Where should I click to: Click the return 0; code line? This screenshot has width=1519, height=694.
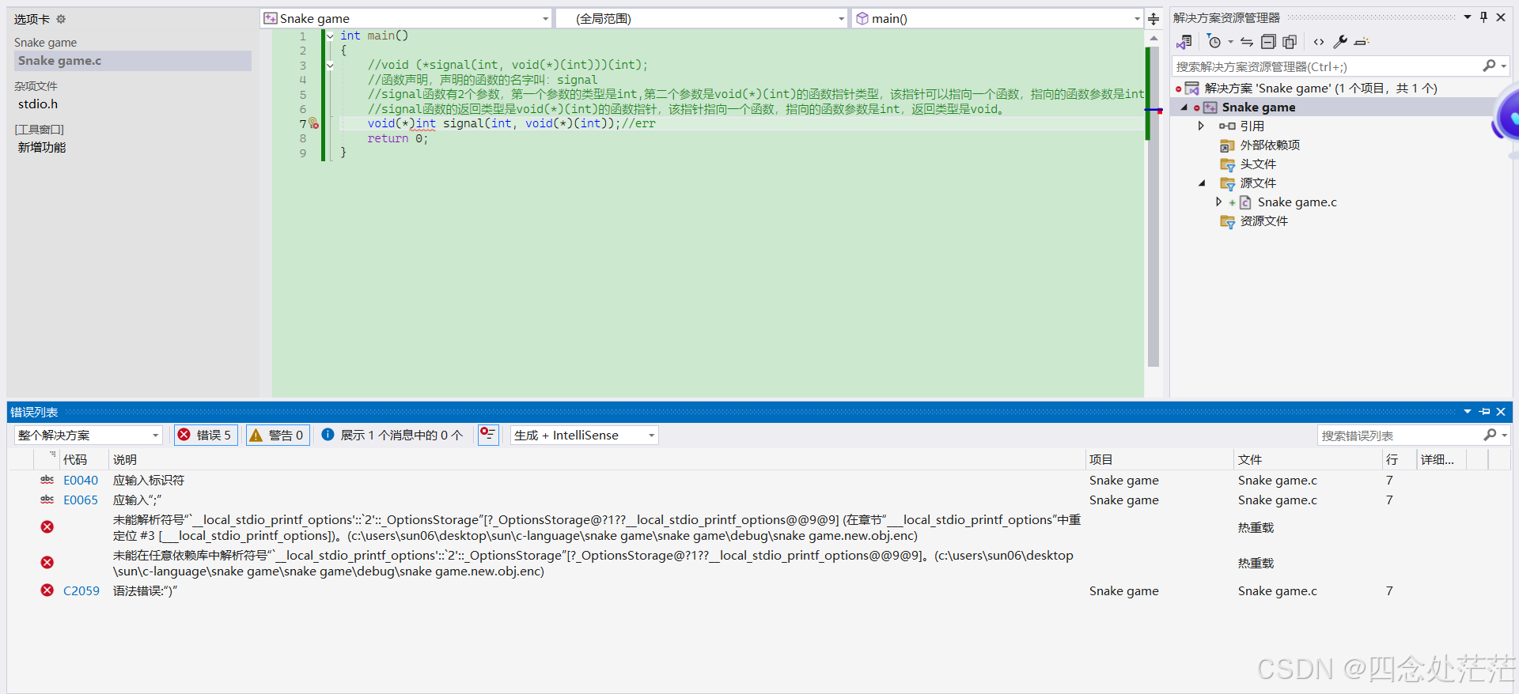[397, 138]
